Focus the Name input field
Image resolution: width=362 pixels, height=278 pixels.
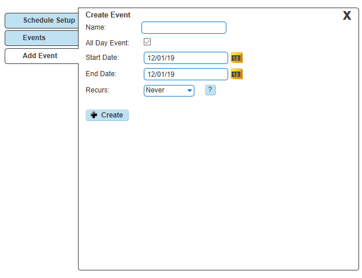click(184, 28)
